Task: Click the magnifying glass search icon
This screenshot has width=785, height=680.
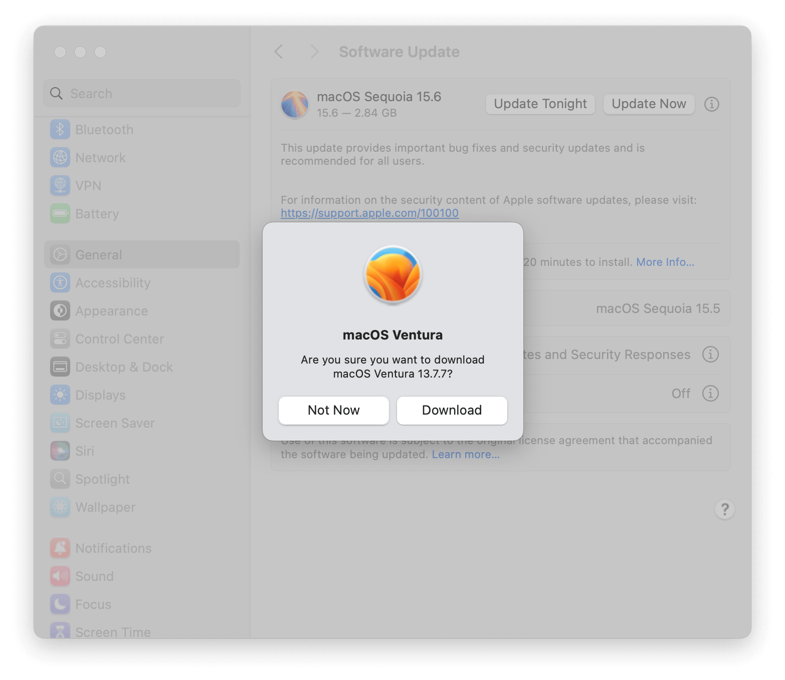Action: click(57, 94)
